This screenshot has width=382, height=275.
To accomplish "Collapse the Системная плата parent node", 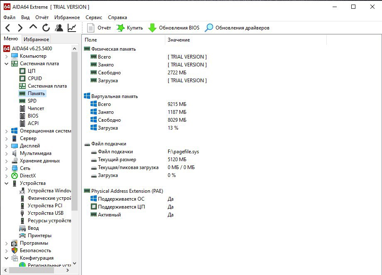I will click(6, 64).
